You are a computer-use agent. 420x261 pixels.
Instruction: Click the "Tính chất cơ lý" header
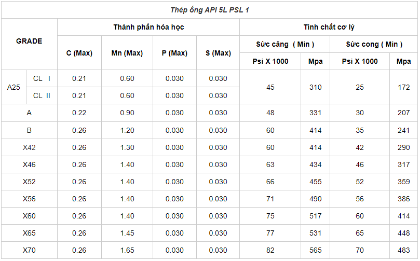[x=329, y=27]
